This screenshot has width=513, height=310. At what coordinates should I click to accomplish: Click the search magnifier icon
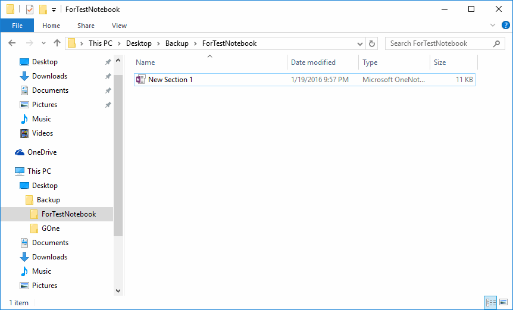[x=497, y=43]
